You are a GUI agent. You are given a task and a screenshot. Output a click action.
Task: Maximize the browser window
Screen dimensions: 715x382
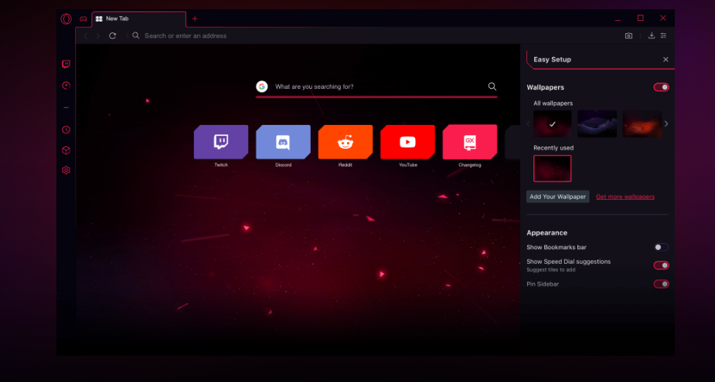pos(640,19)
